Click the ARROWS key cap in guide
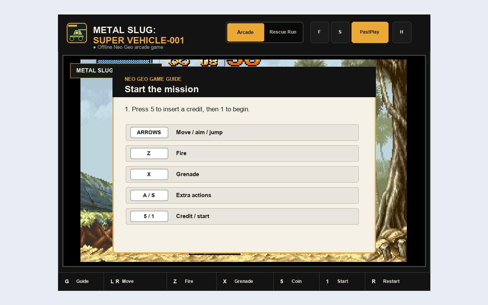Screen dimensions: 488x305 pyautogui.click(x=149, y=132)
